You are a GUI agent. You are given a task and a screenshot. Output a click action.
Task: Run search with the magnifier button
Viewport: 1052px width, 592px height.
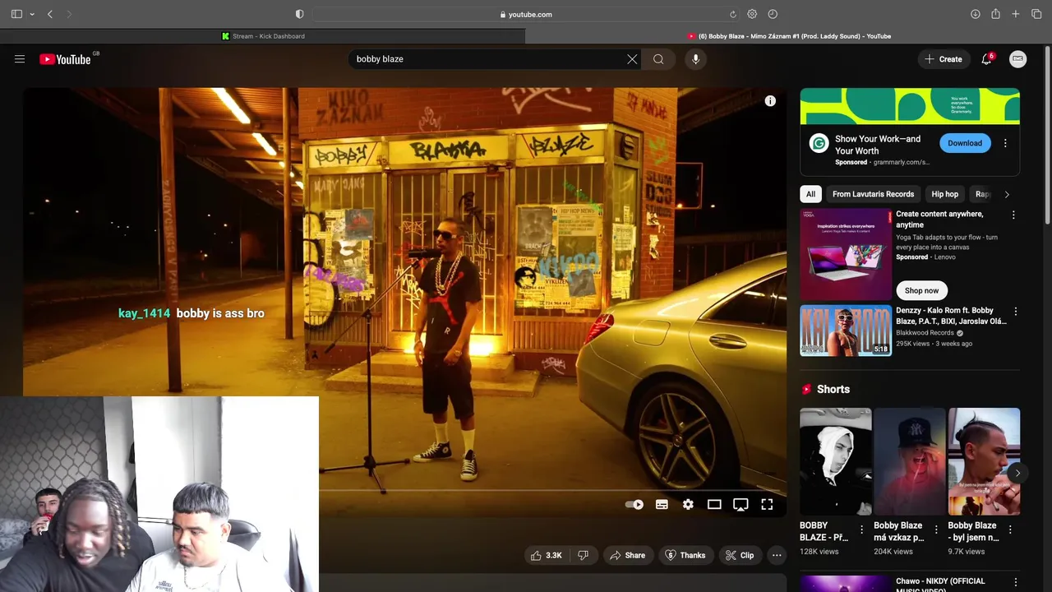coord(658,59)
